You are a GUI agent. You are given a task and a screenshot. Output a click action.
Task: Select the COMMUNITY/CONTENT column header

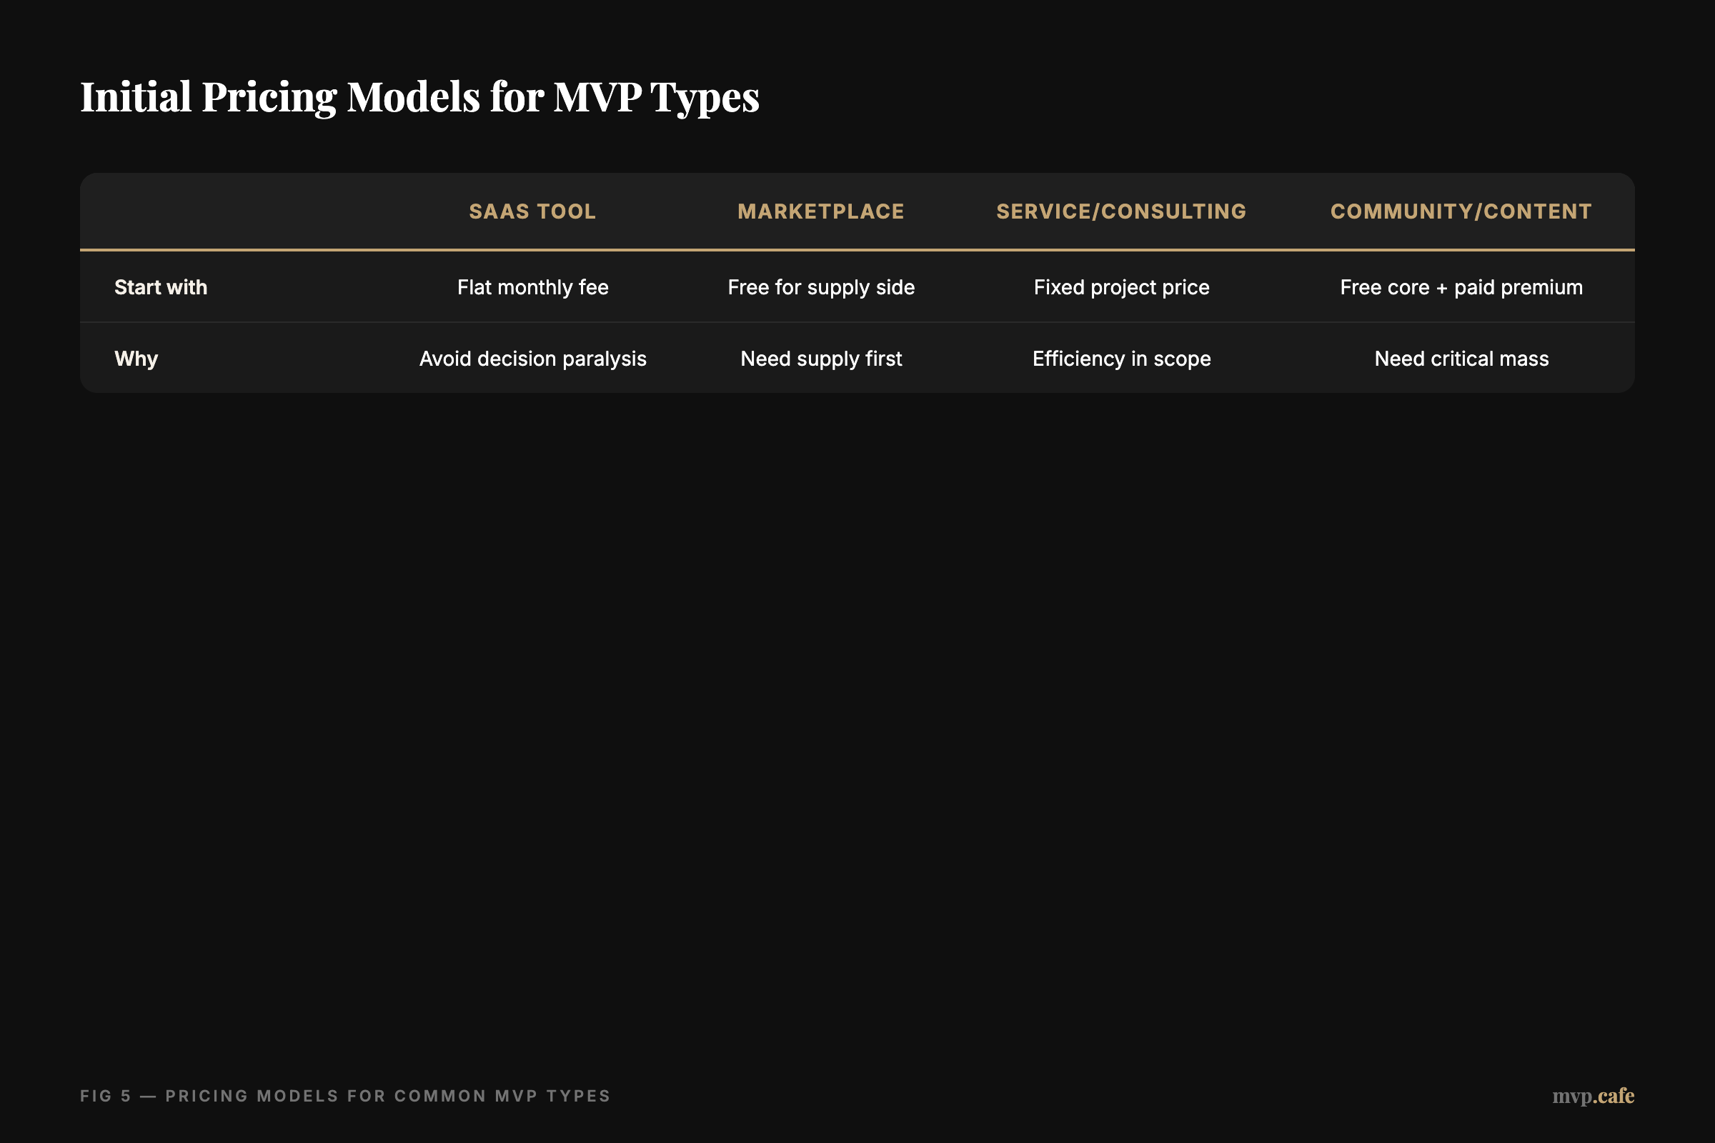[x=1461, y=211]
